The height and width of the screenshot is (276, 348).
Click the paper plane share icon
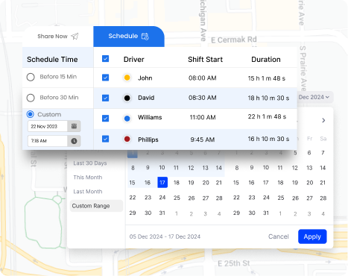(x=75, y=37)
